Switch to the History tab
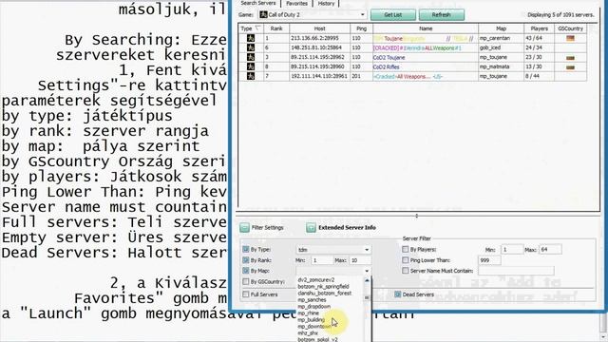The height and width of the screenshot is (342, 608). tap(326, 3)
